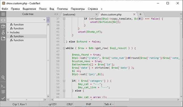
Task: Click the Стр 1, Кол 1 status field
Action: [x=20, y=104]
